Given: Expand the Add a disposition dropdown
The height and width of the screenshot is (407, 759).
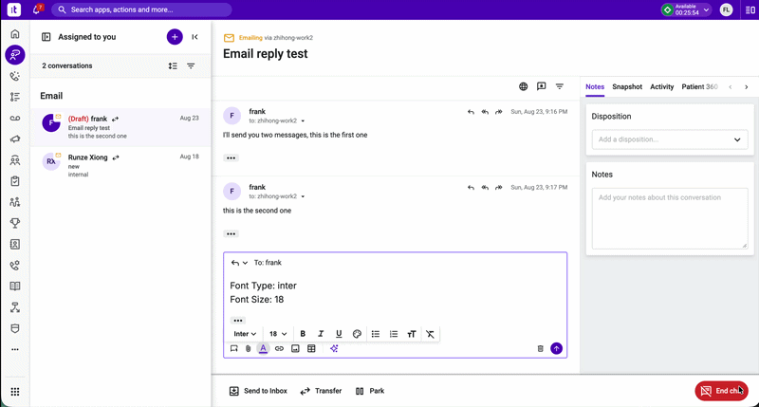Looking at the screenshot, I should [670, 139].
